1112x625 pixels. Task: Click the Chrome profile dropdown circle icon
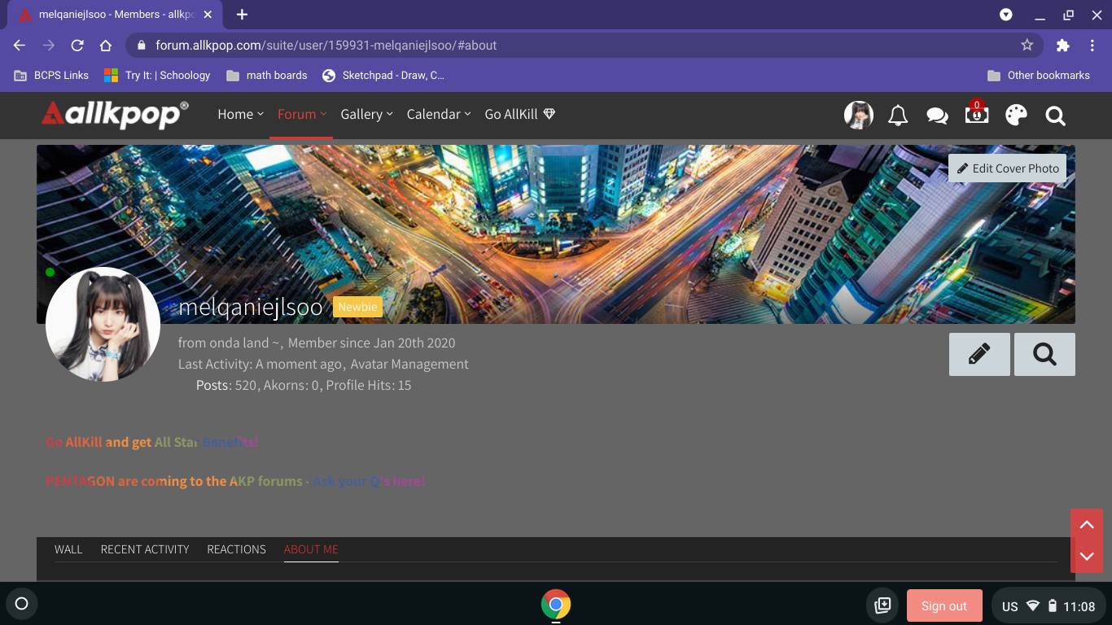(1006, 15)
